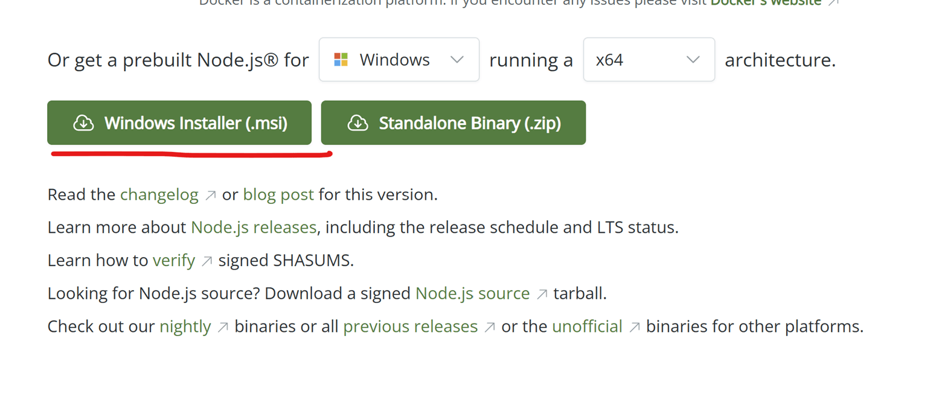Click the external link arrow next to changelog

[x=211, y=194]
